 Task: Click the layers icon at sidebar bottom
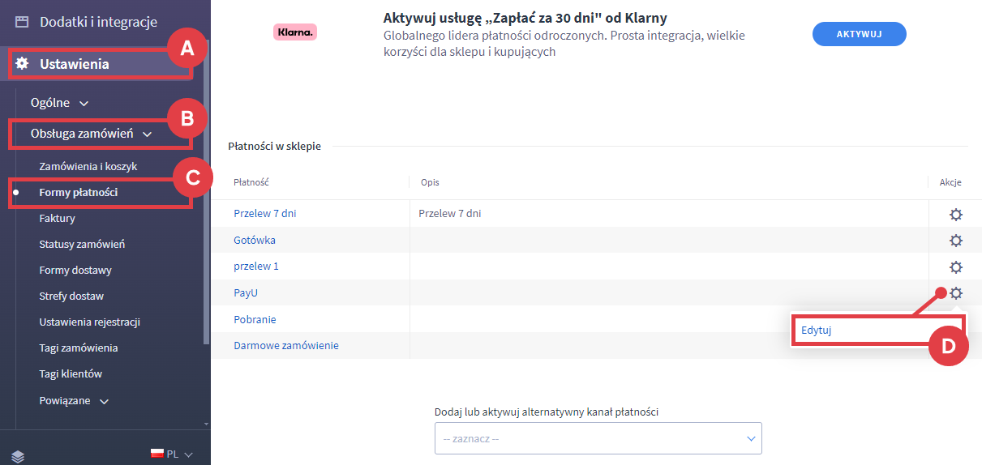point(18,456)
